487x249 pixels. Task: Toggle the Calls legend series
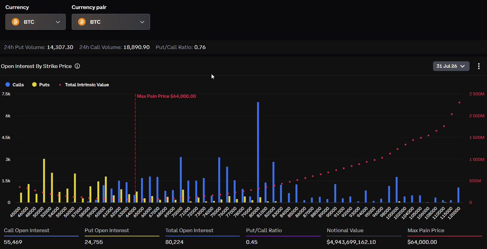pyautogui.click(x=15, y=85)
